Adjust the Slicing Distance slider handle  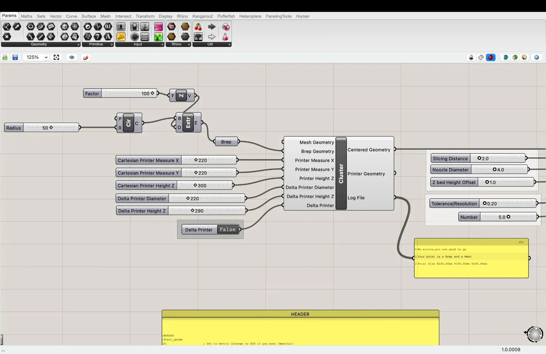479,158
